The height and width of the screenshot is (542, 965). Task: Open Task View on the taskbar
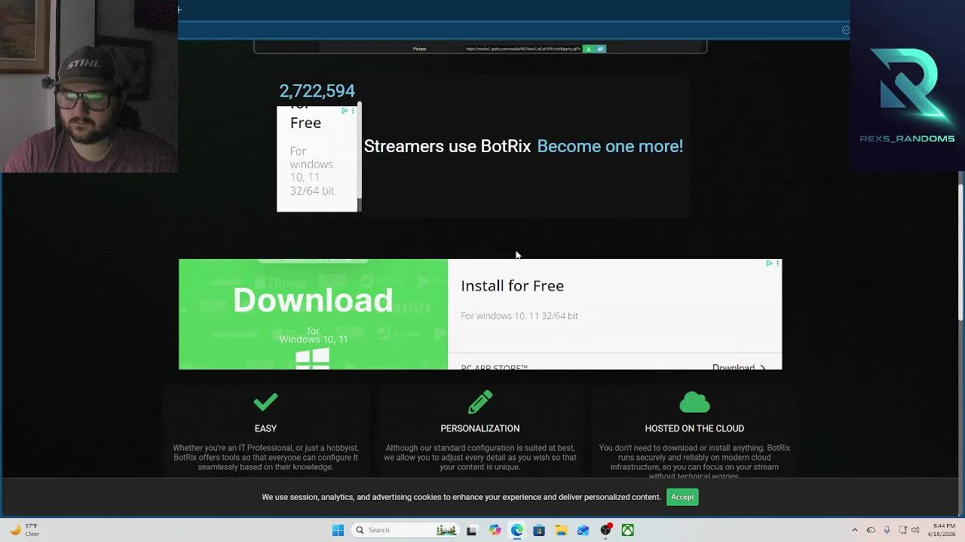[x=472, y=530]
